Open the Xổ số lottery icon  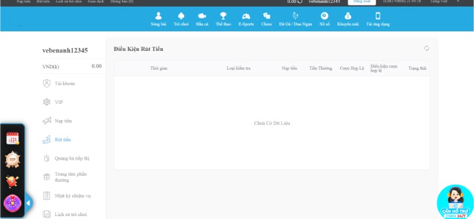point(324,16)
